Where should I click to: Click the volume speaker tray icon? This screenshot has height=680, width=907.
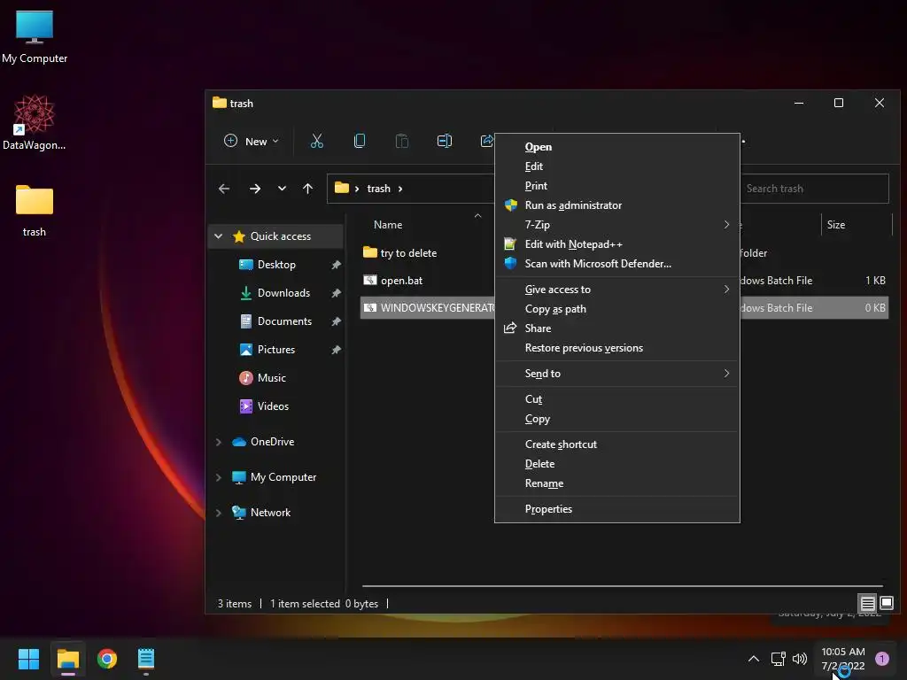coord(800,659)
